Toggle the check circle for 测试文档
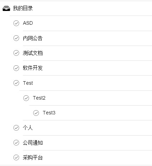Viewport: 152px width, 166px height. pos(16,53)
